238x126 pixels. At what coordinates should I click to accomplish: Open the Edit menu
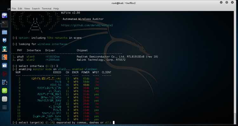[20, 9]
